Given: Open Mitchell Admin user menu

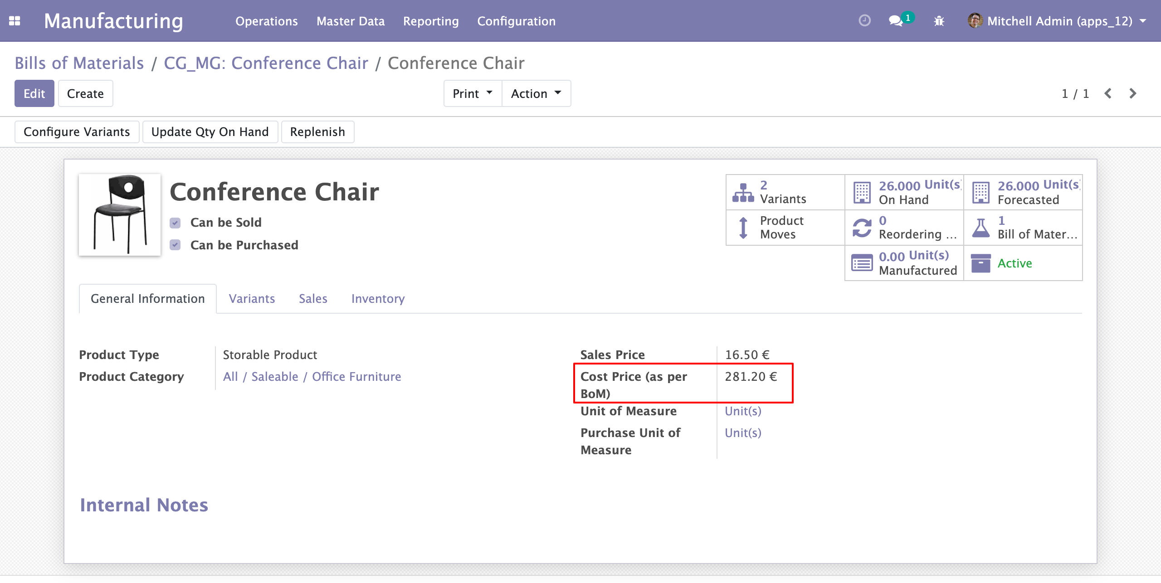Looking at the screenshot, I should click(x=1057, y=21).
